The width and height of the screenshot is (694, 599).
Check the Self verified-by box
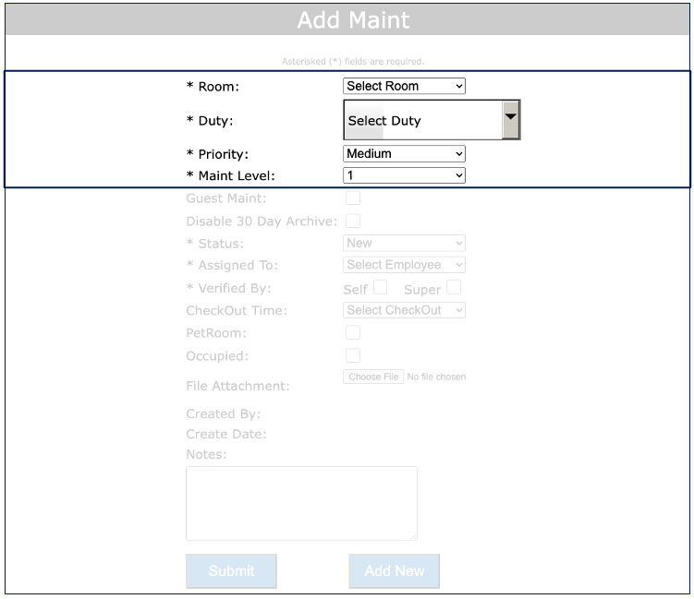click(x=380, y=288)
